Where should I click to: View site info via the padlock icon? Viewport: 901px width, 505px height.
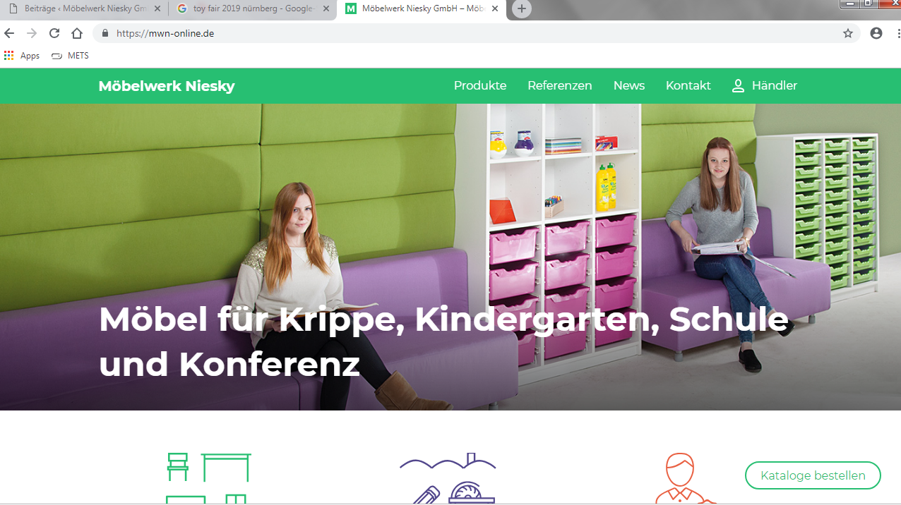point(105,33)
